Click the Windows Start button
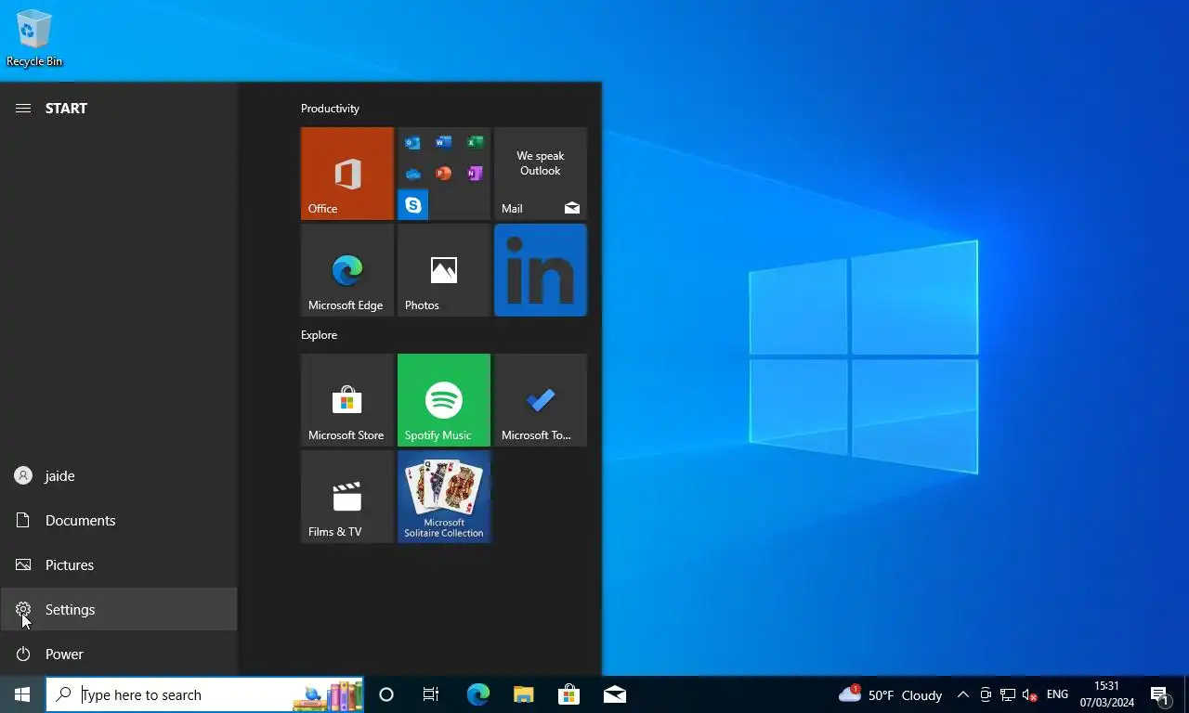 22,694
